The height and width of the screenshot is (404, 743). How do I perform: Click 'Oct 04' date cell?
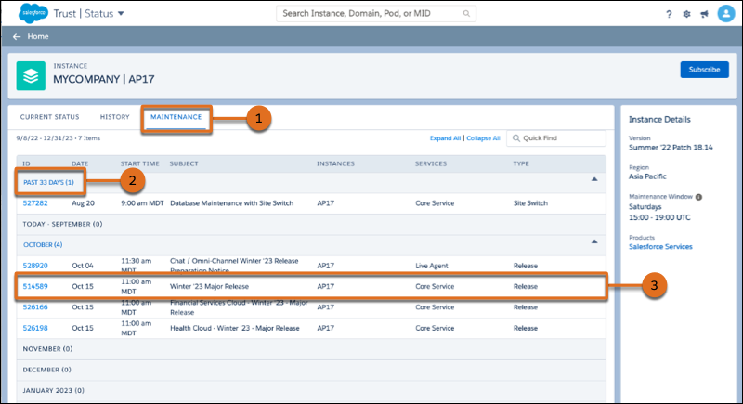[x=83, y=266]
